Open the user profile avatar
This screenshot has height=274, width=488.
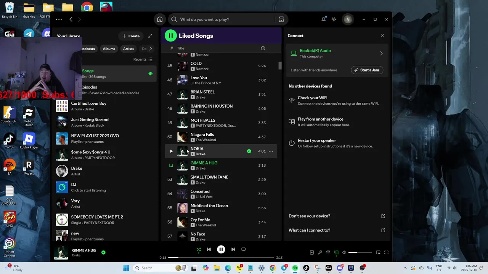[348, 19]
